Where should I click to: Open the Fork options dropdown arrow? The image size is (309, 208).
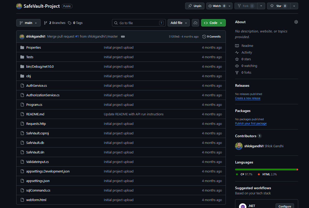tap(261, 6)
